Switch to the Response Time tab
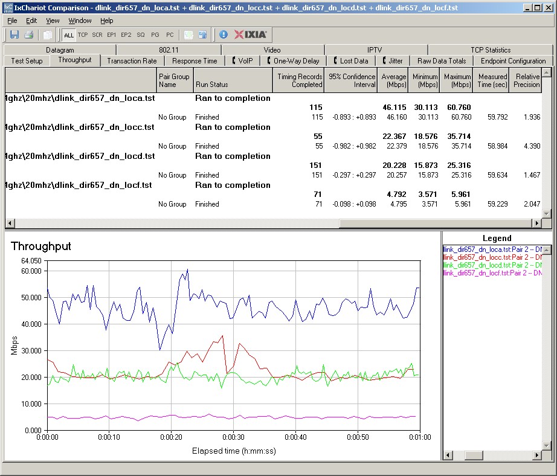The height and width of the screenshot is (476, 557). (195, 61)
